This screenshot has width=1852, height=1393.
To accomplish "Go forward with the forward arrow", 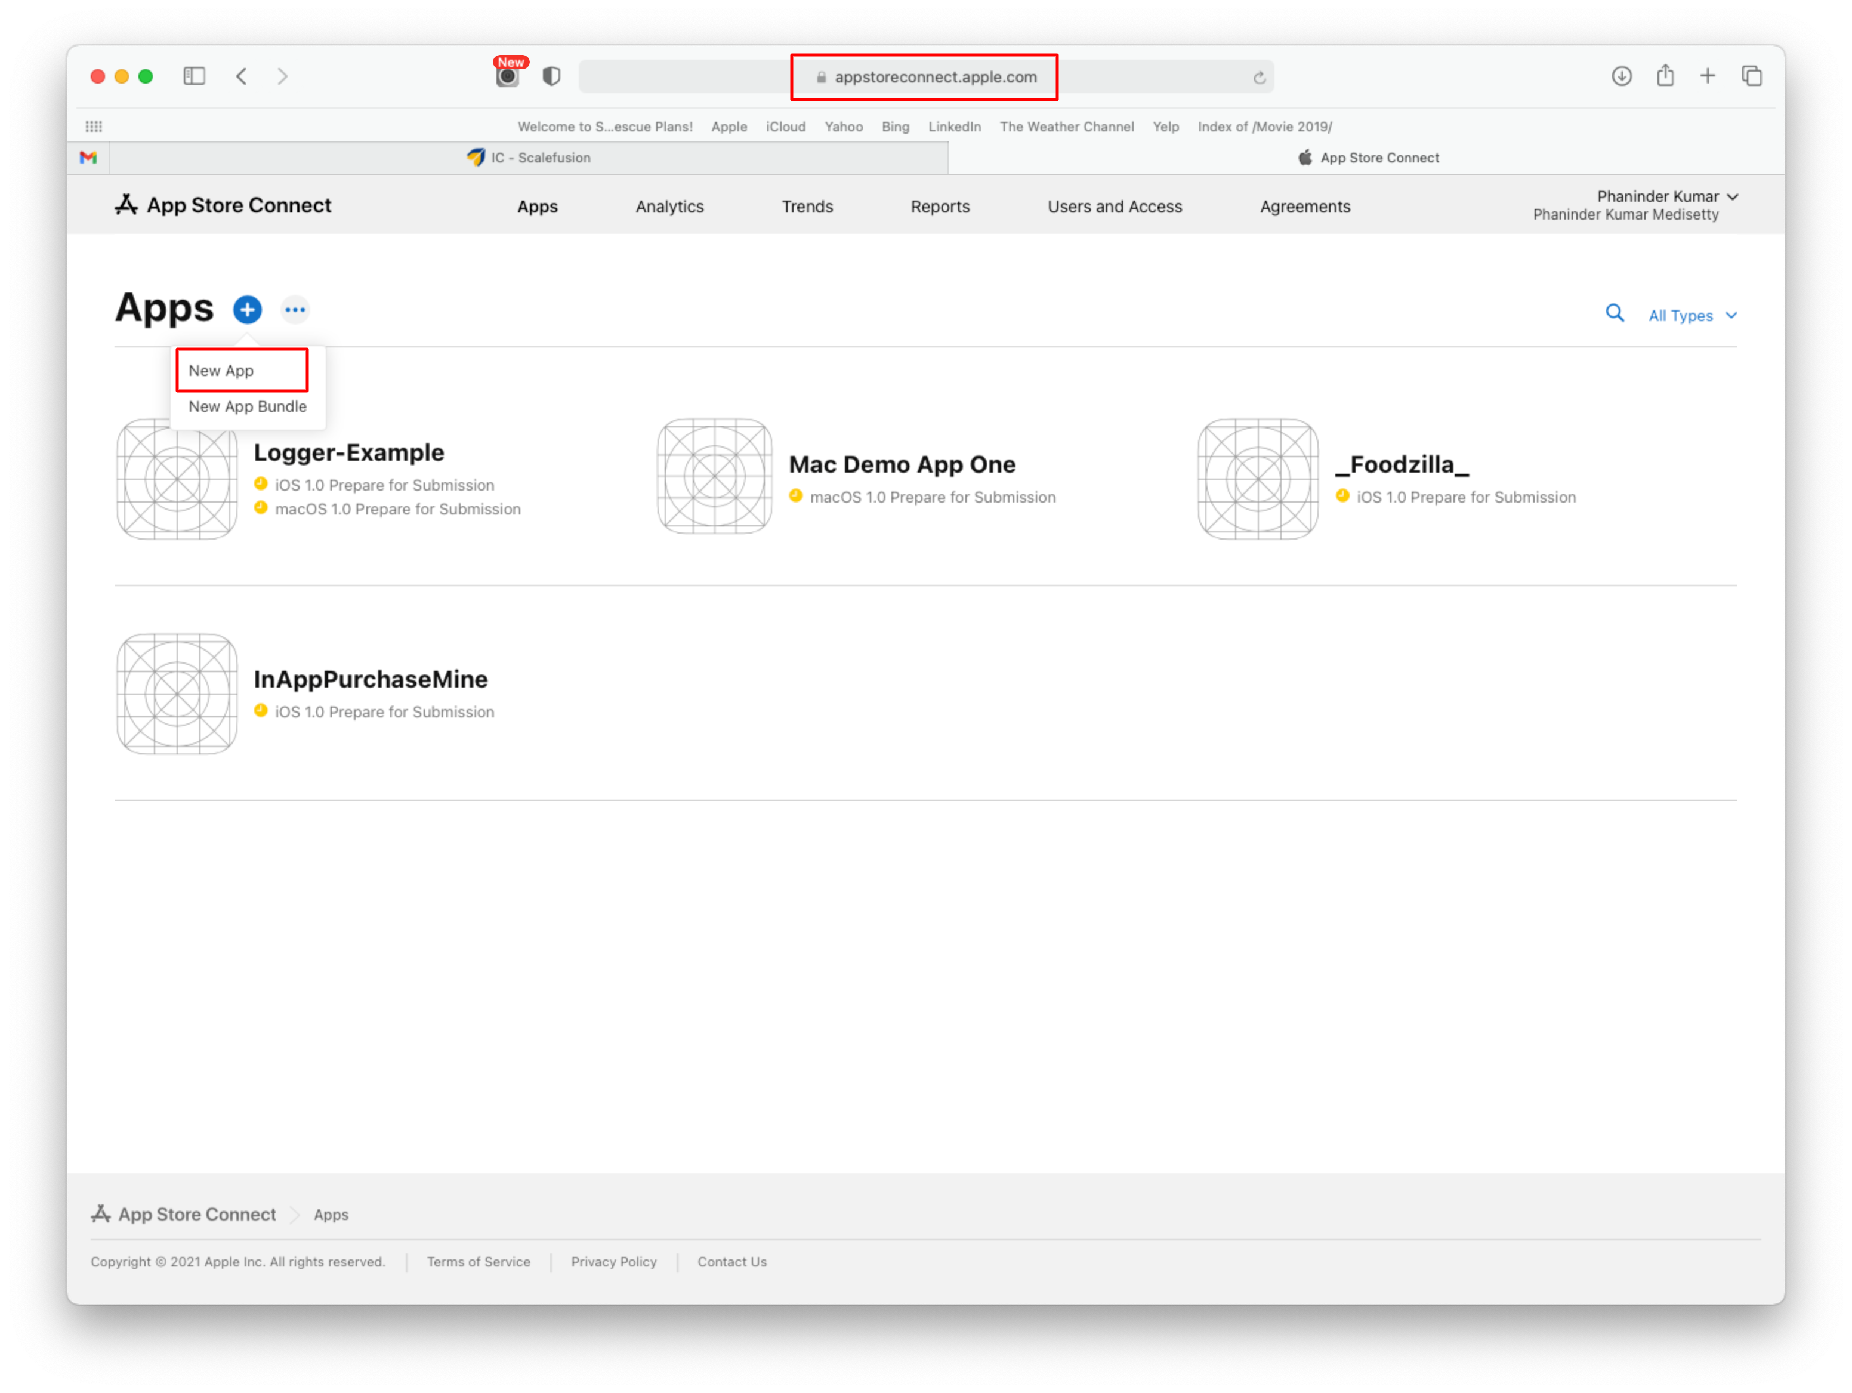I will pos(282,76).
